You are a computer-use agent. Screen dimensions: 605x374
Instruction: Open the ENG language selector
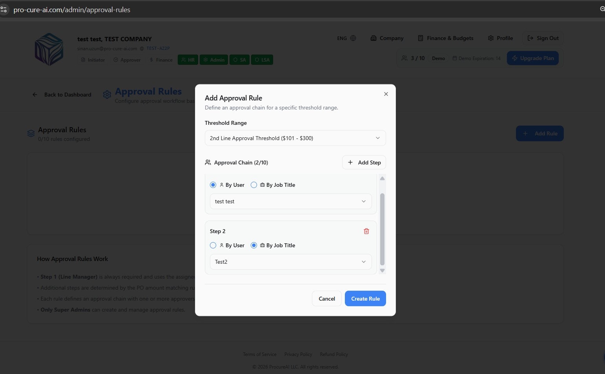(346, 38)
